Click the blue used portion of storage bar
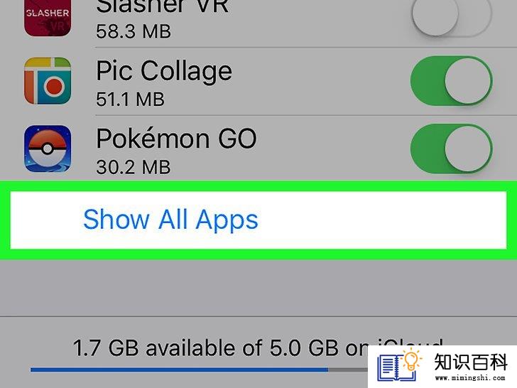Viewport: 517px width, 388px height. pyautogui.click(x=180, y=370)
